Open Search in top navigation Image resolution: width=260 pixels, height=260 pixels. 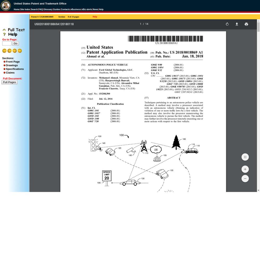tap(34, 9)
